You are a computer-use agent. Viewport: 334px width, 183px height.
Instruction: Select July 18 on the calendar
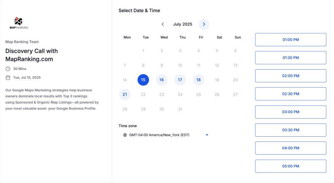[199, 80]
